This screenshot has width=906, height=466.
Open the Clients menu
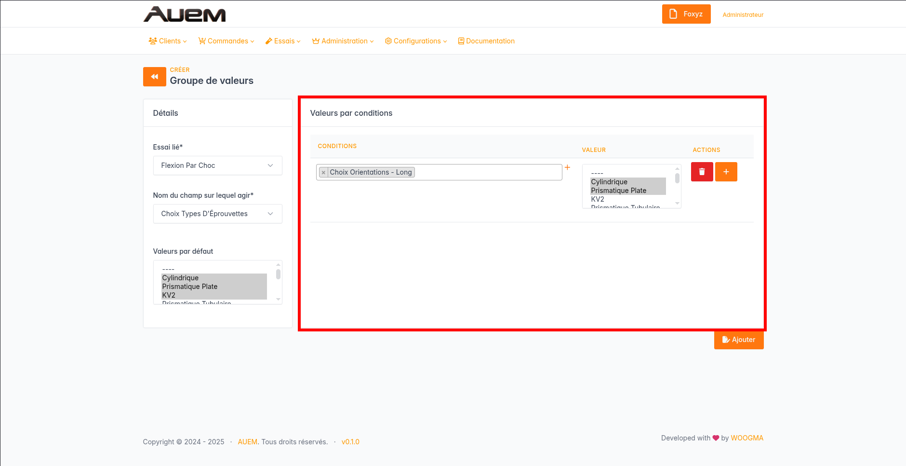pyautogui.click(x=167, y=41)
